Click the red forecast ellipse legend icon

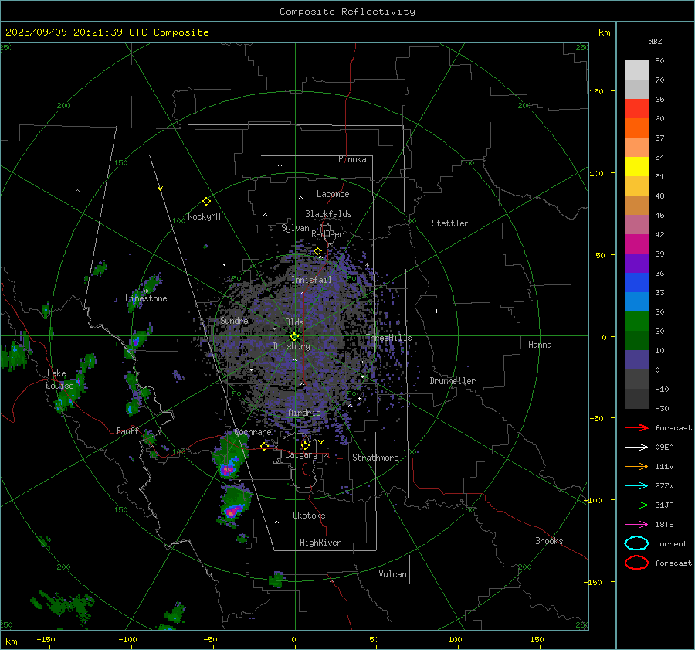click(636, 563)
